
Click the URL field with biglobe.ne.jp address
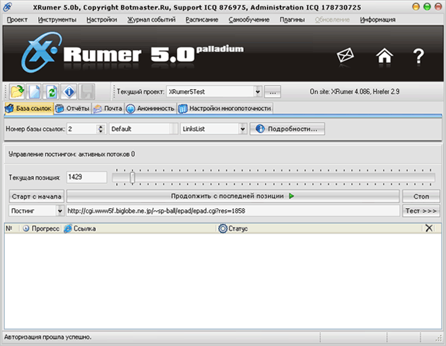pos(232,211)
